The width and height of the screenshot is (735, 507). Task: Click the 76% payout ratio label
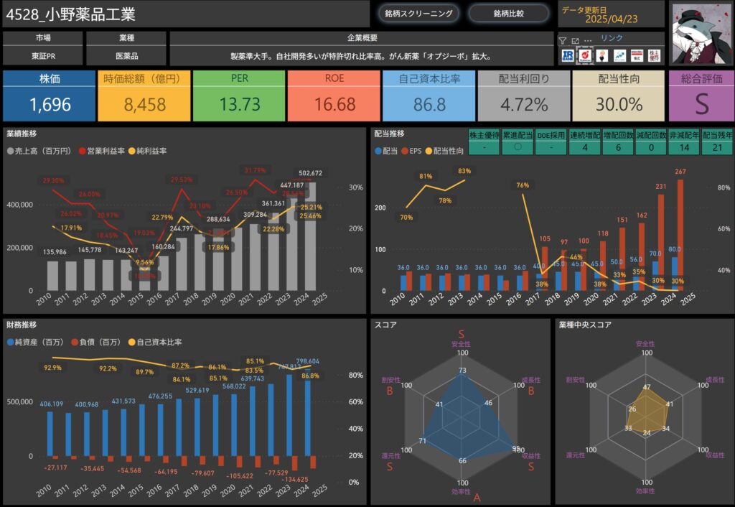tap(523, 185)
